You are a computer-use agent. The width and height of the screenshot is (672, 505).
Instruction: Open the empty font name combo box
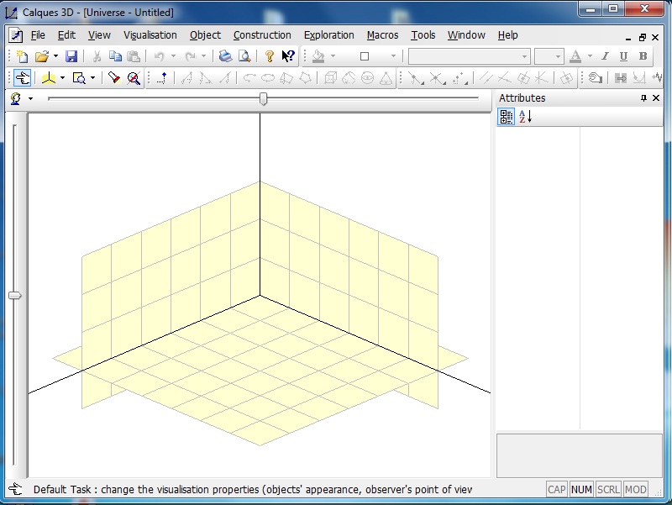coord(469,56)
